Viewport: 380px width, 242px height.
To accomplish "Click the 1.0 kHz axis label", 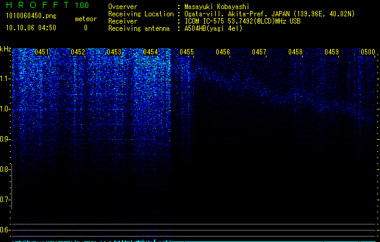I will point(5,109).
